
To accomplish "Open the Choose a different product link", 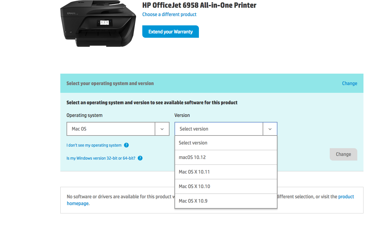I will tap(169, 15).
